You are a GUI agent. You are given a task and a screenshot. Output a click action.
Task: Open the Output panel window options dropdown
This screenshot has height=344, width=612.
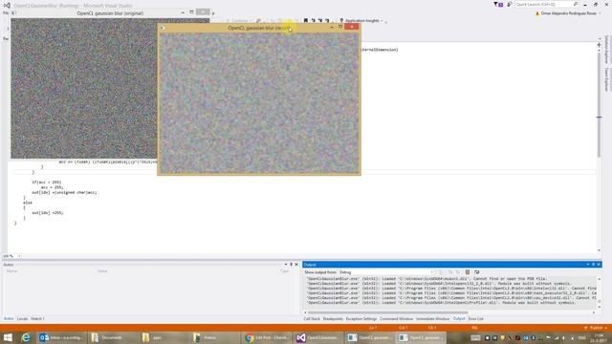click(x=588, y=265)
